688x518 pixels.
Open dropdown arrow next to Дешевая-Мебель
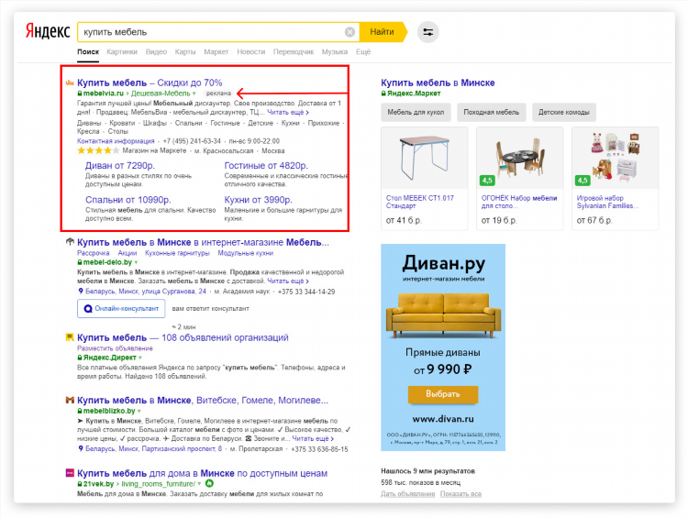tap(194, 94)
